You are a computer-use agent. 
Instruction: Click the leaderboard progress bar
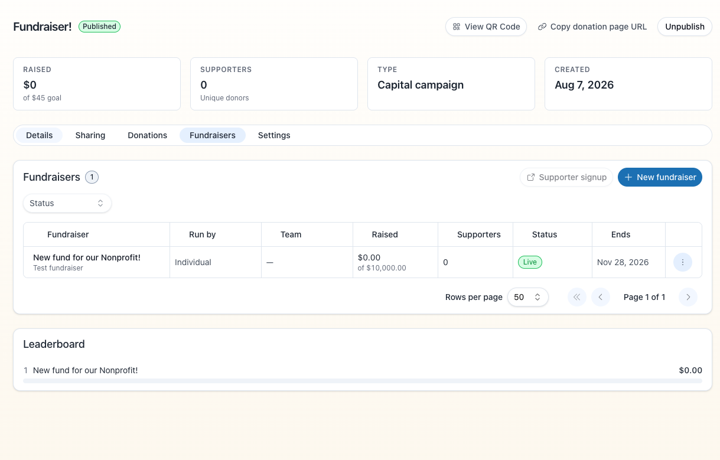point(363,381)
